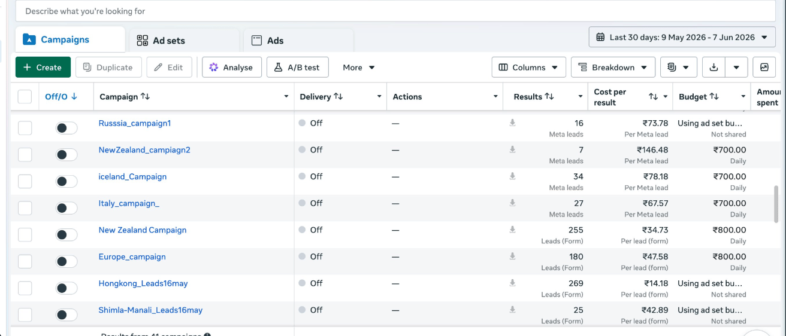Click the export download icon button
786x336 pixels.
(x=713, y=68)
